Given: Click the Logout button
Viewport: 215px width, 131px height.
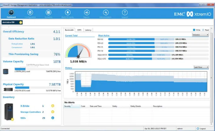Looking at the screenshot, I should tap(201, 128).
